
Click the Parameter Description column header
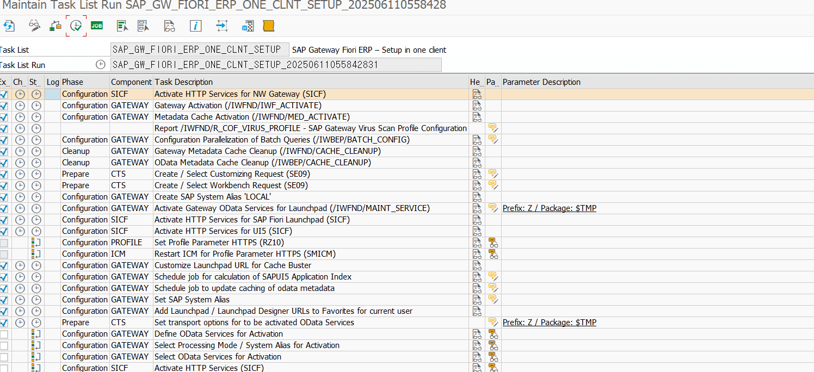click(657, 82)
